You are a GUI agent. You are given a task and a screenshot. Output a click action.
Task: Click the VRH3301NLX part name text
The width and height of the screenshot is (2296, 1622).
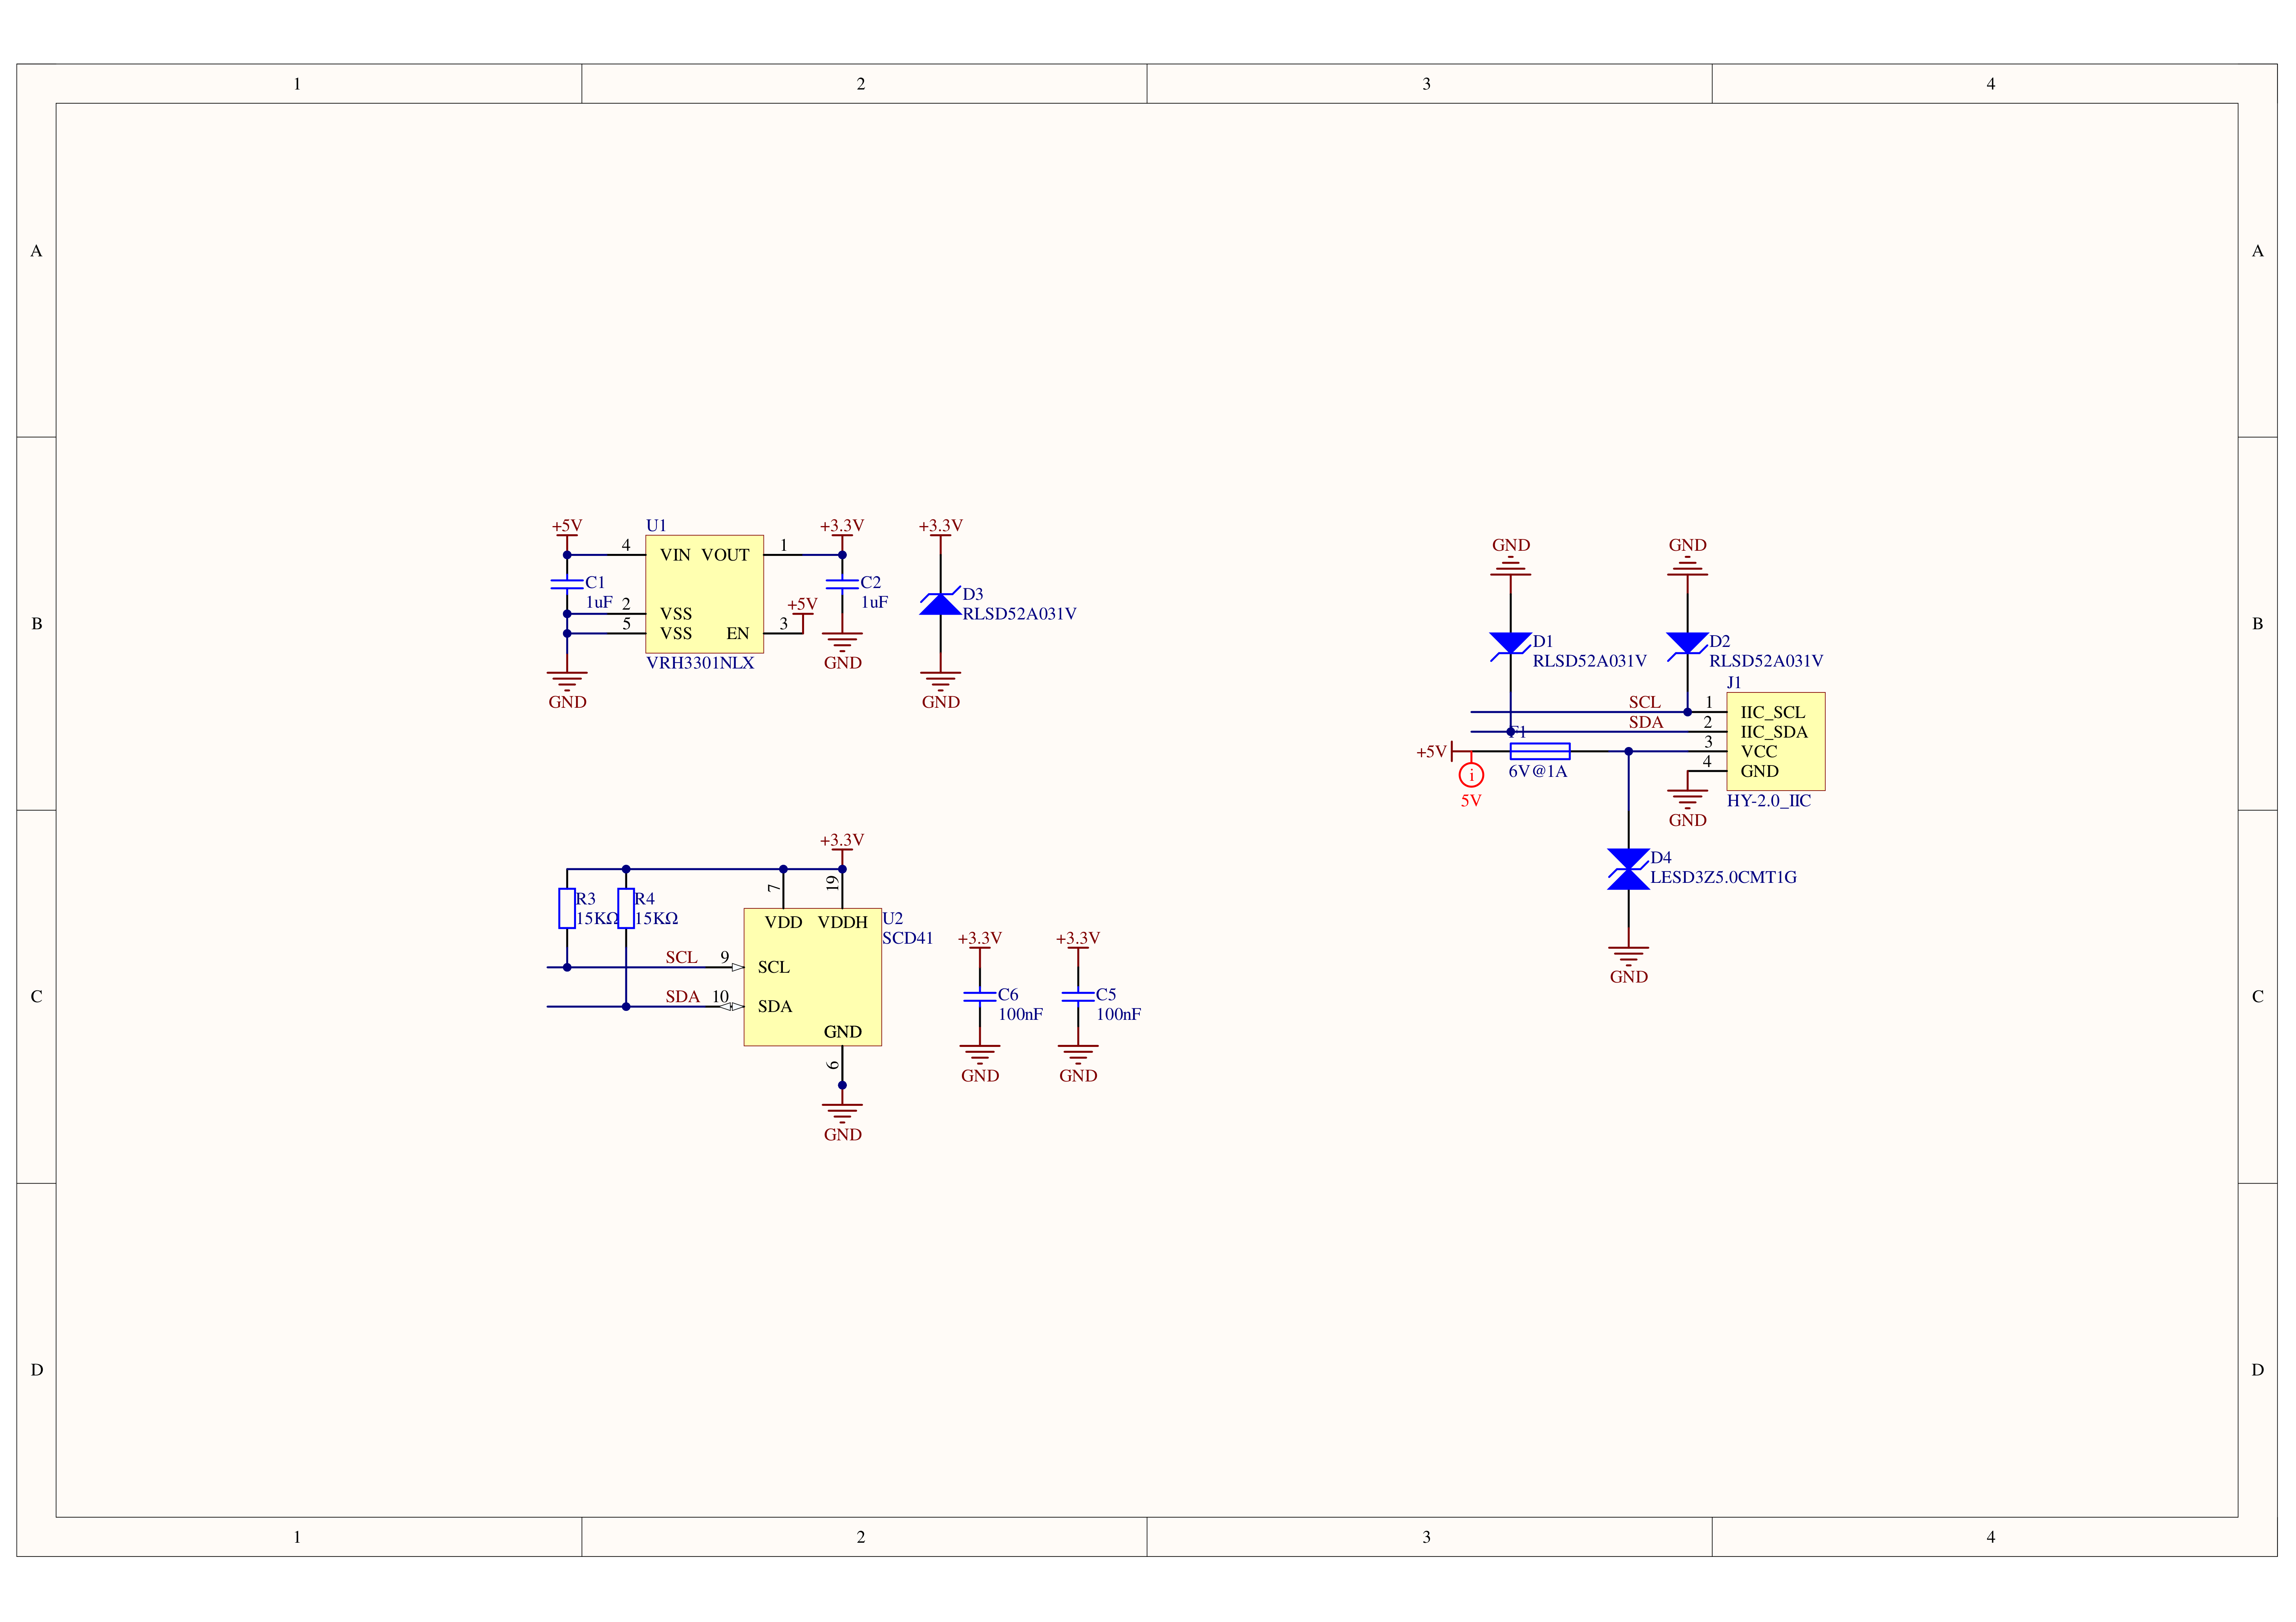[x=700, y=663]
